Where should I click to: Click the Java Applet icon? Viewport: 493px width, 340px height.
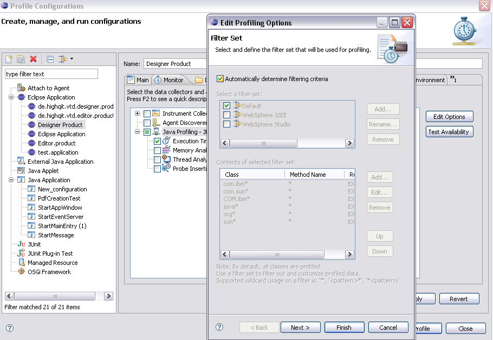21,171
